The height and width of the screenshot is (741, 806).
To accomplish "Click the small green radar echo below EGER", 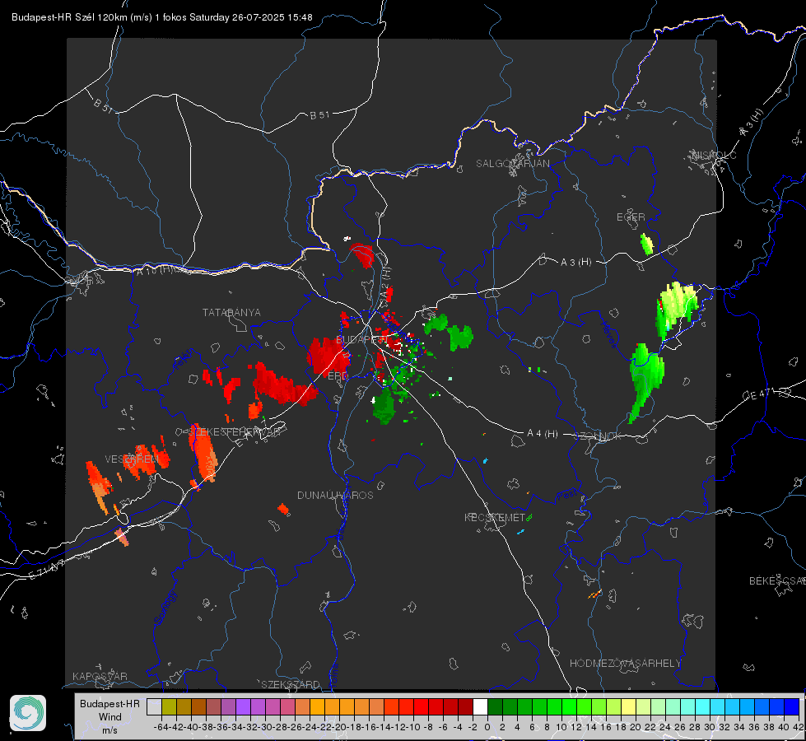I will [646, 244].
